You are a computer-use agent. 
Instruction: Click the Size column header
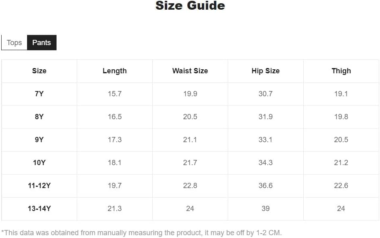click(39, 71)
